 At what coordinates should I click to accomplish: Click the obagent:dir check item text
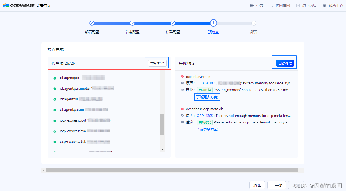[69, 99]
